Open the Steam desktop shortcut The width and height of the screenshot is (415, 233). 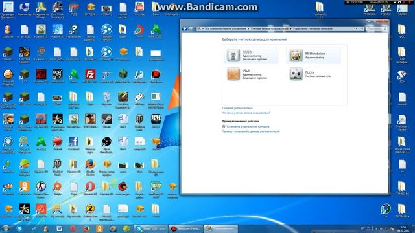tap(106, 121)
